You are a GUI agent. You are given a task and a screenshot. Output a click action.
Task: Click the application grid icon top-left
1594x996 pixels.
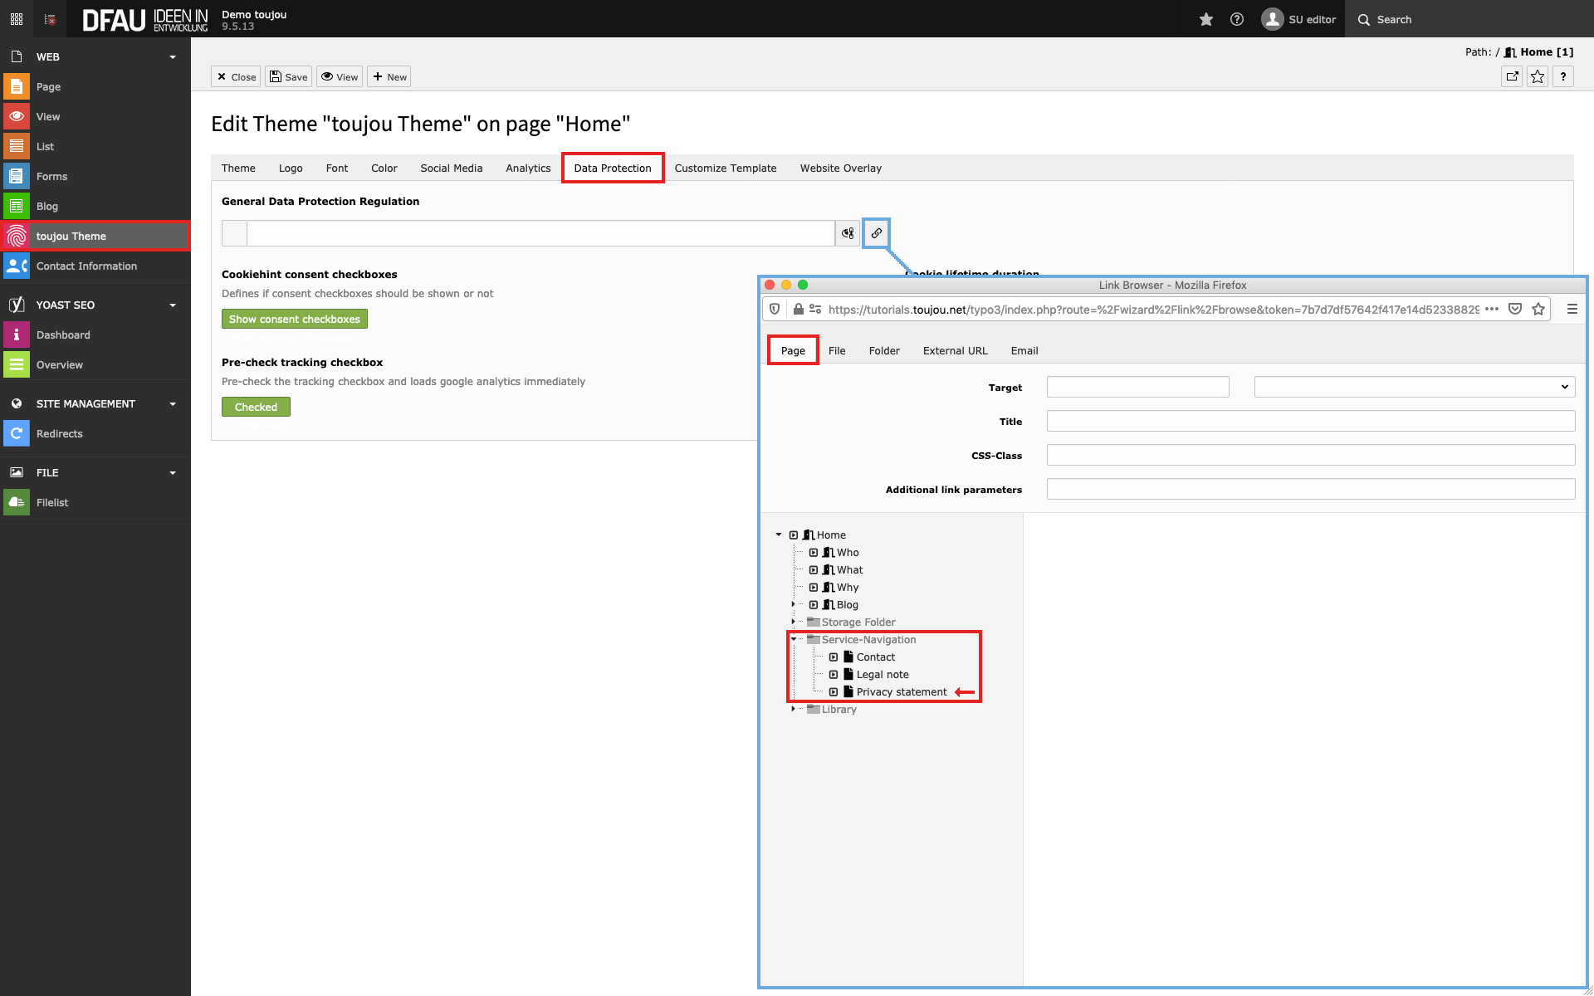(17, 19)
